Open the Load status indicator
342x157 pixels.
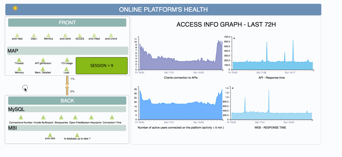coord(66,69)
